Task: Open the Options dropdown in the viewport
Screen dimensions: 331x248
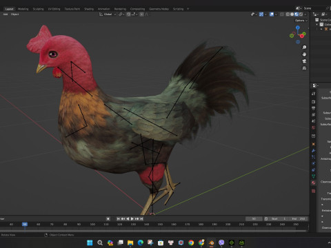Action: coord(301,21)
